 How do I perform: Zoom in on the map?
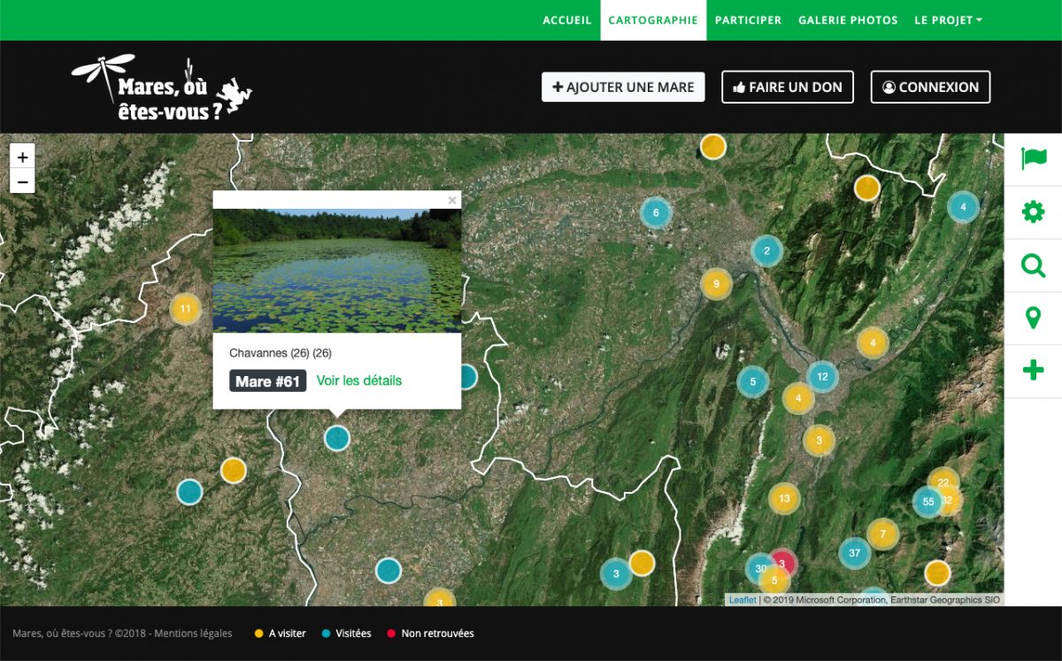click(x=22, y=158)
